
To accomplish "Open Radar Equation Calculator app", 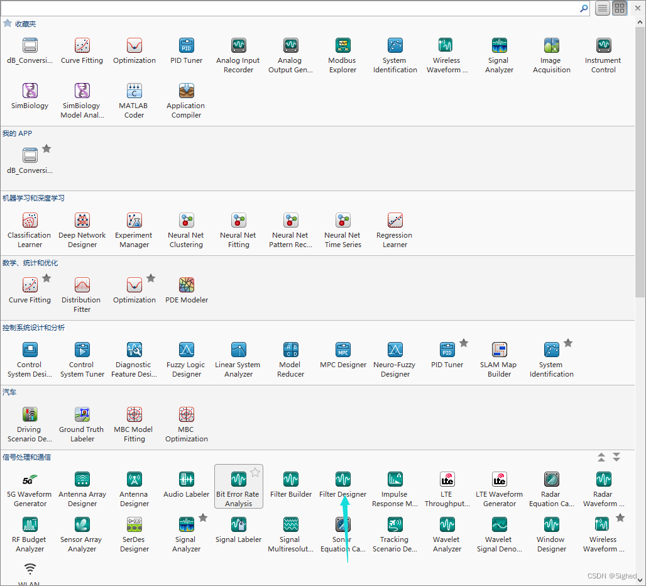I will pyautogui.click(x=551, y=489).
